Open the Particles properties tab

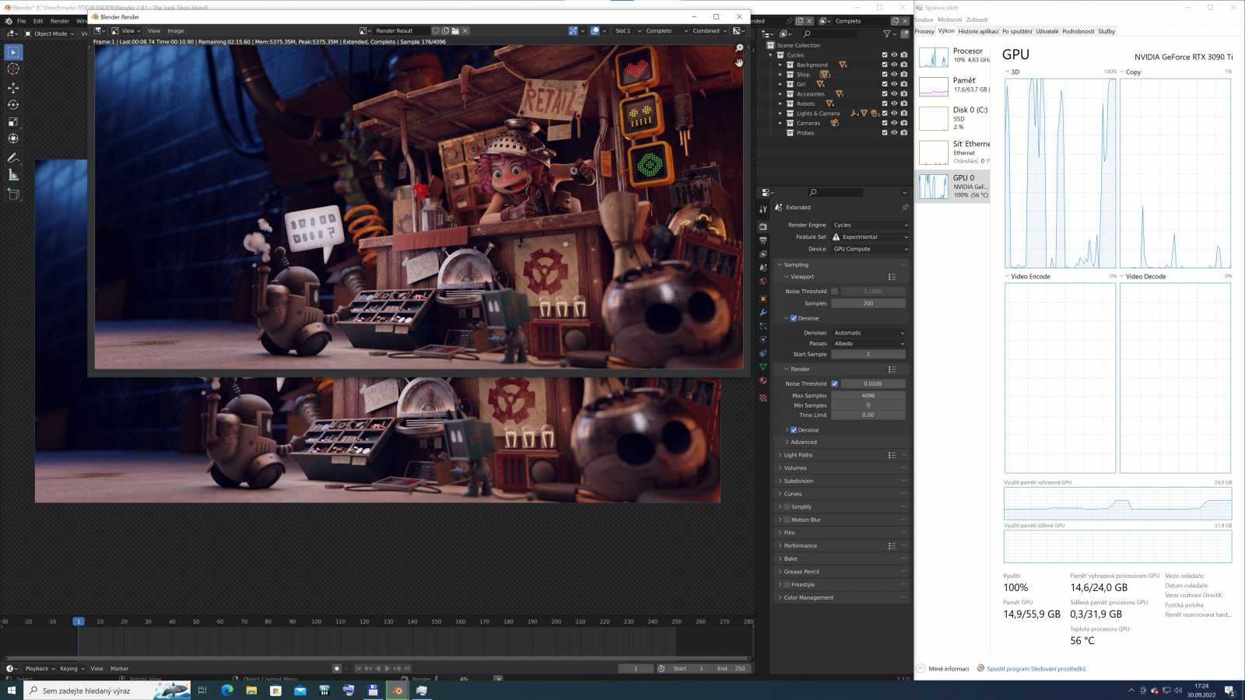763,327
